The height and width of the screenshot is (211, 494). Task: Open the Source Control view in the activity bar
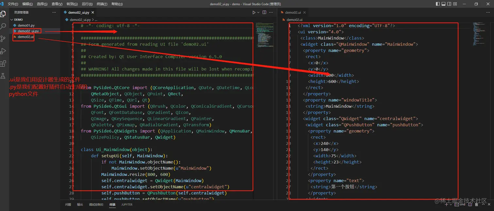click(x=3, y=39)
